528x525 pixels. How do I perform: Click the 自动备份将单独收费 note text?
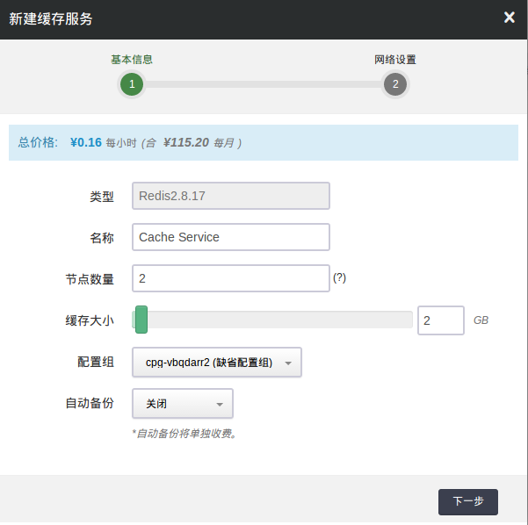coord(184,433)
